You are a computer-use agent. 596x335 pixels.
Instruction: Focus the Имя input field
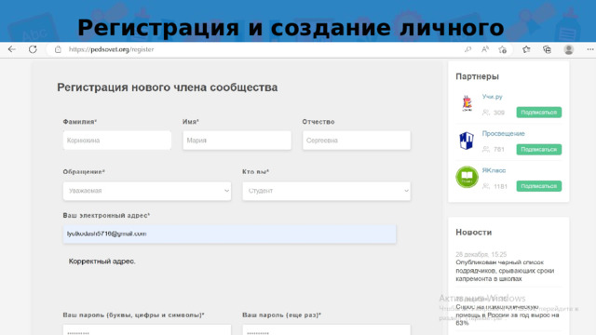tap(237, 141)
